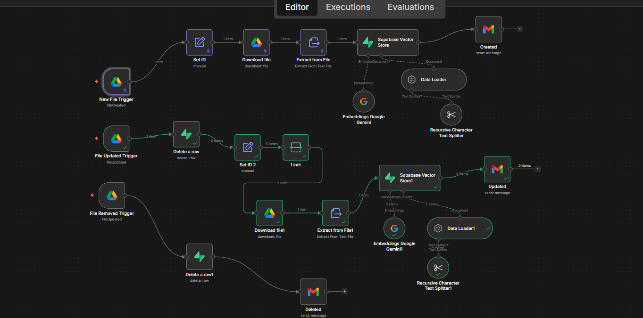Screen dimensions: 643x318
Task: Select the Recursive Character Text Splitter node
Action: tap(451, 114)
